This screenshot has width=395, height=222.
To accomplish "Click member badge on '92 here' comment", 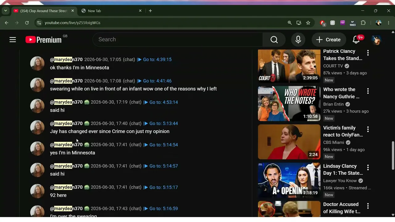I will click(x=87, y=187).
